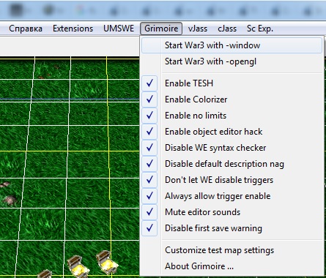Open Customize test map settings
This screenshot has width=326, height=278.
click(x=231, y=250)
